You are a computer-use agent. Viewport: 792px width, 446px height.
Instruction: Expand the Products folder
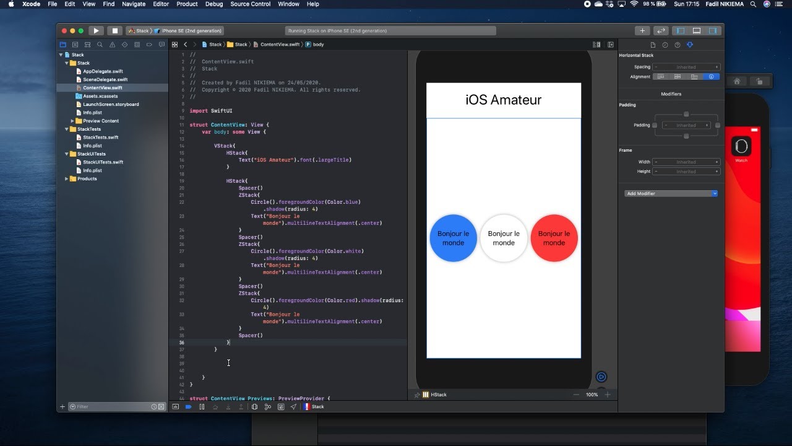pos(67,179)
